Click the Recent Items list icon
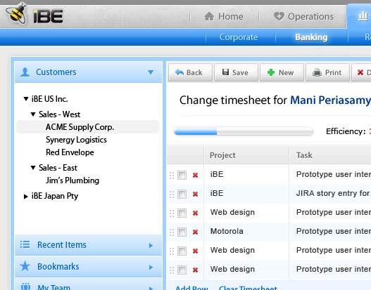Image resolution: width=371 pixels, height=290 pixels. tap(25, 244)
